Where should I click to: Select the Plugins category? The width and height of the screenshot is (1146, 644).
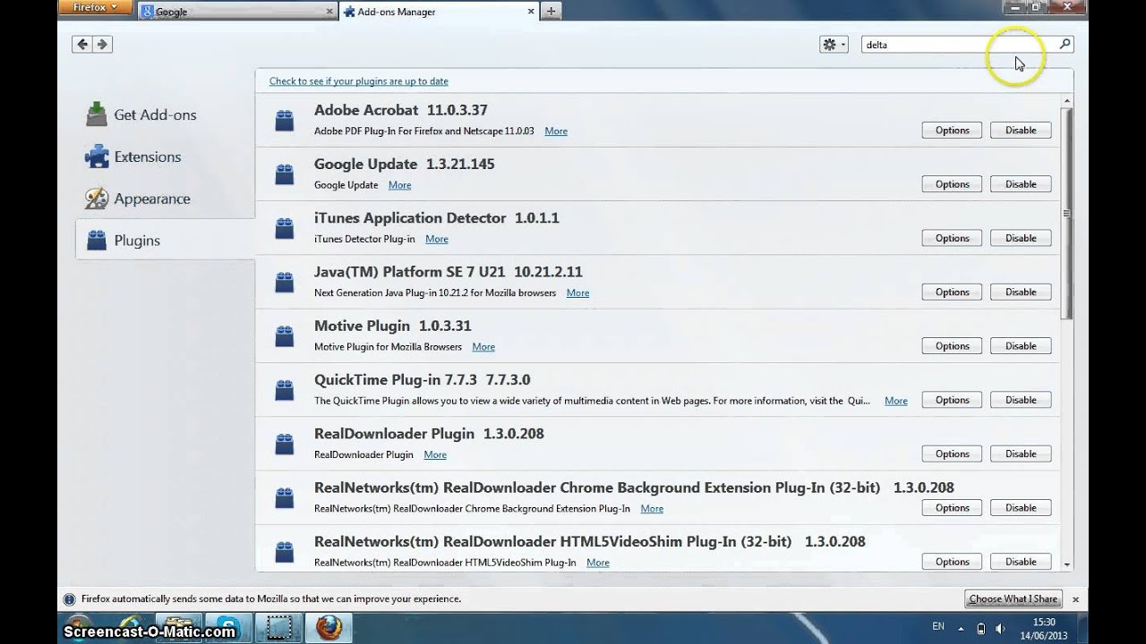tap(166, 240)
